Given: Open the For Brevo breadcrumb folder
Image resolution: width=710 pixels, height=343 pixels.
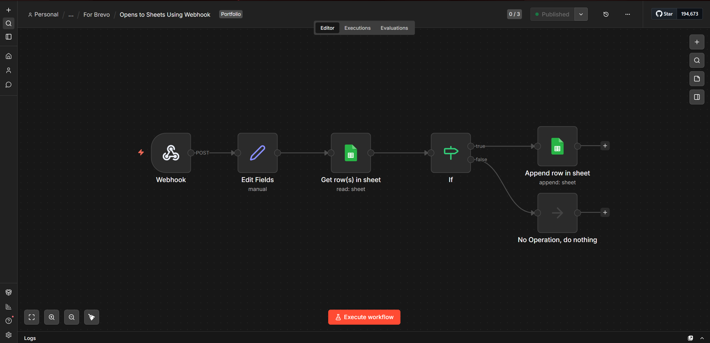Looking at the screenshot, I should coord(97,14).
